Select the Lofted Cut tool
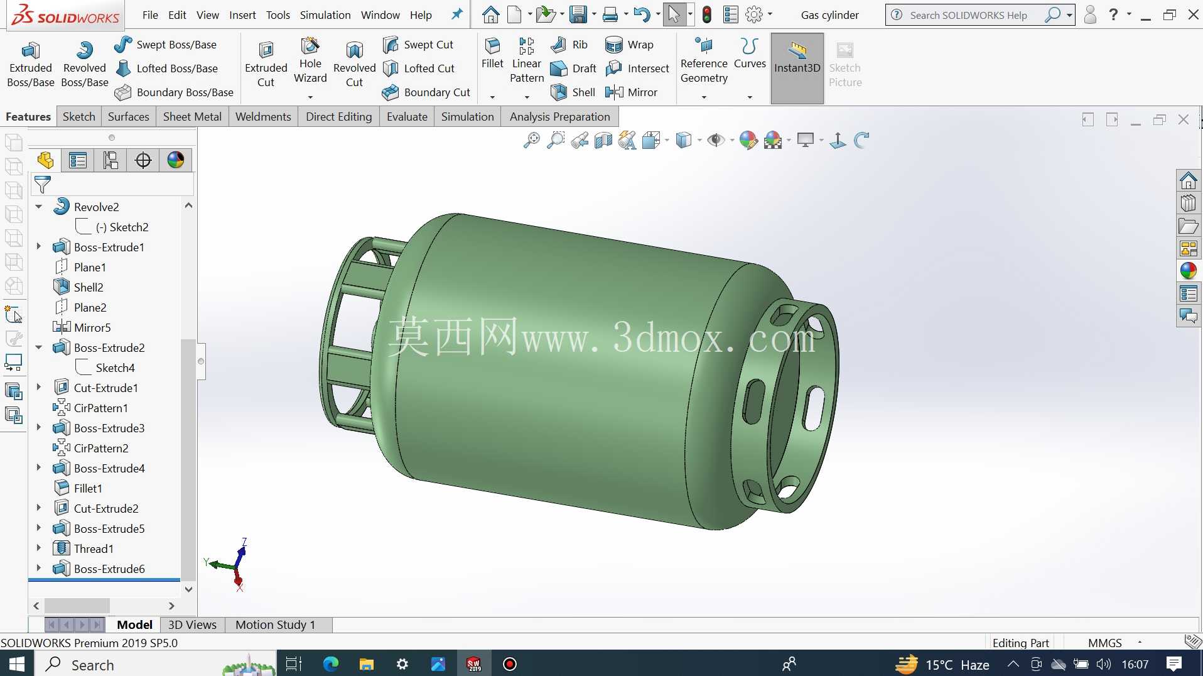The width and height of the screenshot is (1203, 676). (x=419, y=68)
